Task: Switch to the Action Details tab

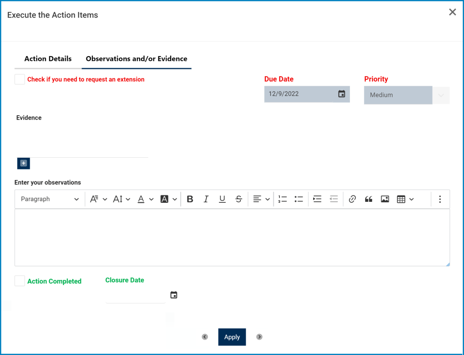Action: point(48,58)
